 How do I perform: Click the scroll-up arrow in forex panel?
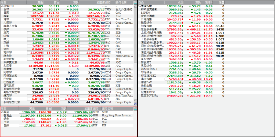tap(135, 6)
